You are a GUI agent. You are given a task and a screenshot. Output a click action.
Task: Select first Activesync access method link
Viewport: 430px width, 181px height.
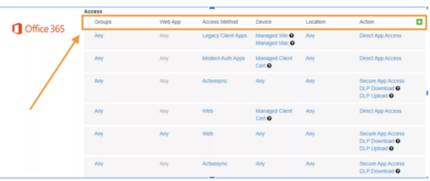pyautogui.click(x=215, y=81)
